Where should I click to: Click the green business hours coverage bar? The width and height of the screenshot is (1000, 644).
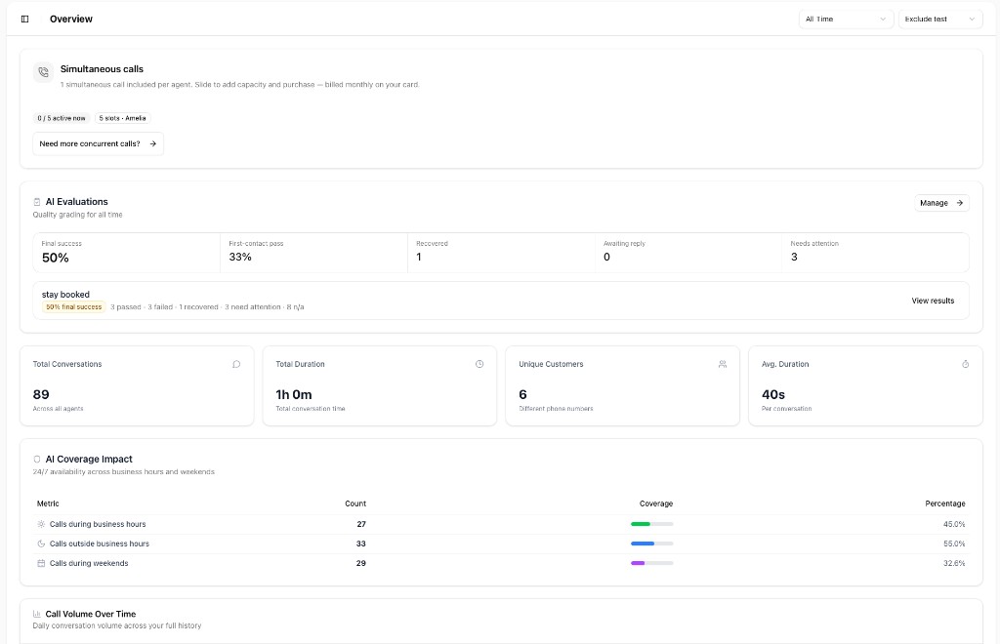[x=651, y=524]
